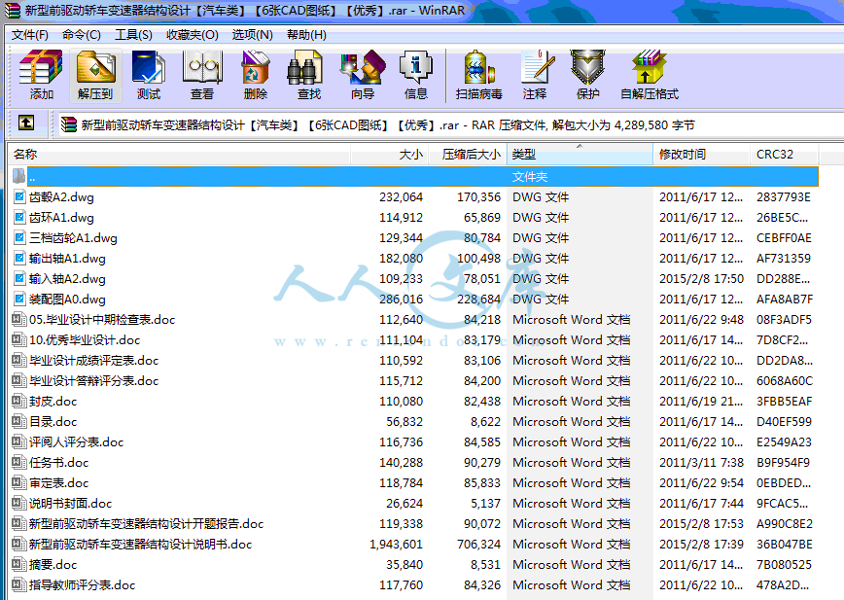Image resolution: width=844 pixels, height=600 pixels.
Task: Select file 审定表.doc
Action: (58, 483)
